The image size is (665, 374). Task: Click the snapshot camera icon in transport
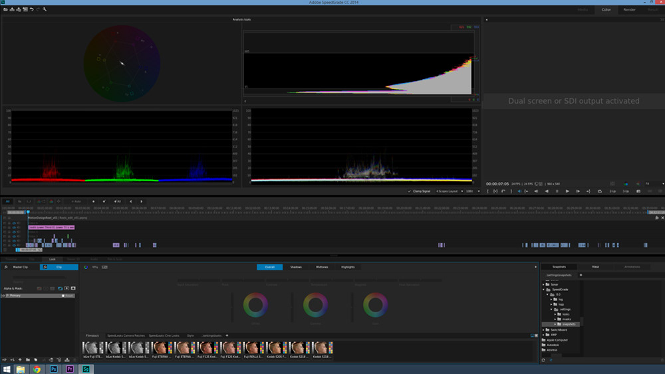click(x=638, y=191)
